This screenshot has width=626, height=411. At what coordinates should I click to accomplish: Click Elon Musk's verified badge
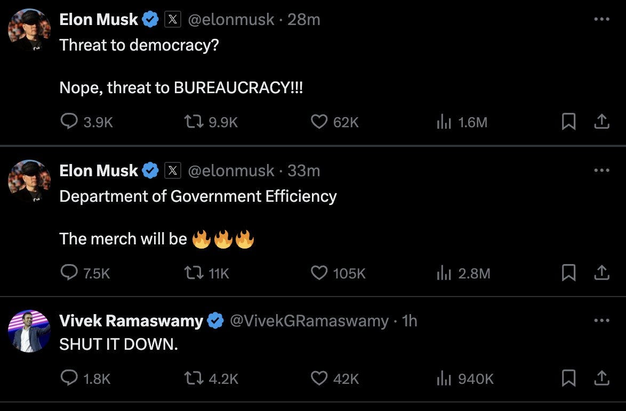pos(150,19)
